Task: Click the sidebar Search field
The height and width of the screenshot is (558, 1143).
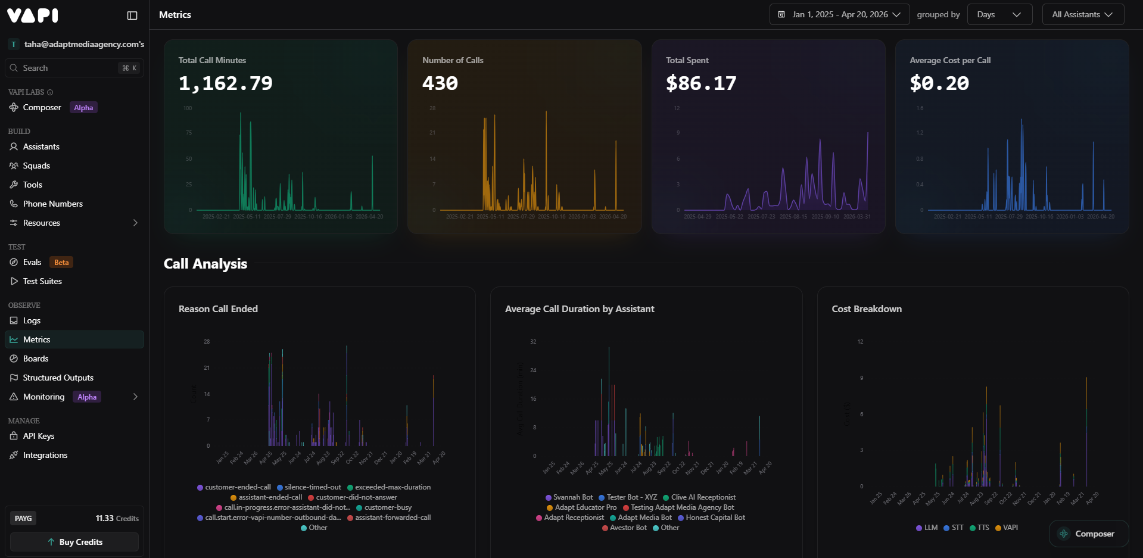Action: 74,68
